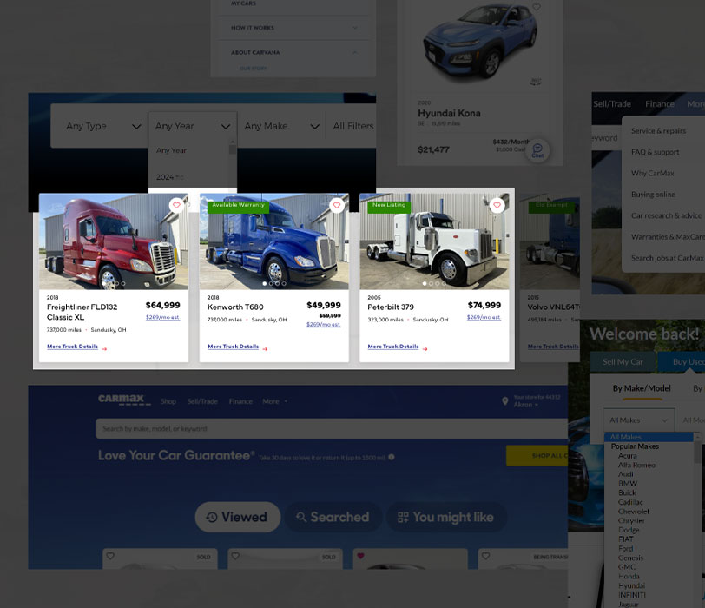Screen dimensions: 705x608
Task: Favorite first car card beside SOLD badge
Action: click(110, 556)
